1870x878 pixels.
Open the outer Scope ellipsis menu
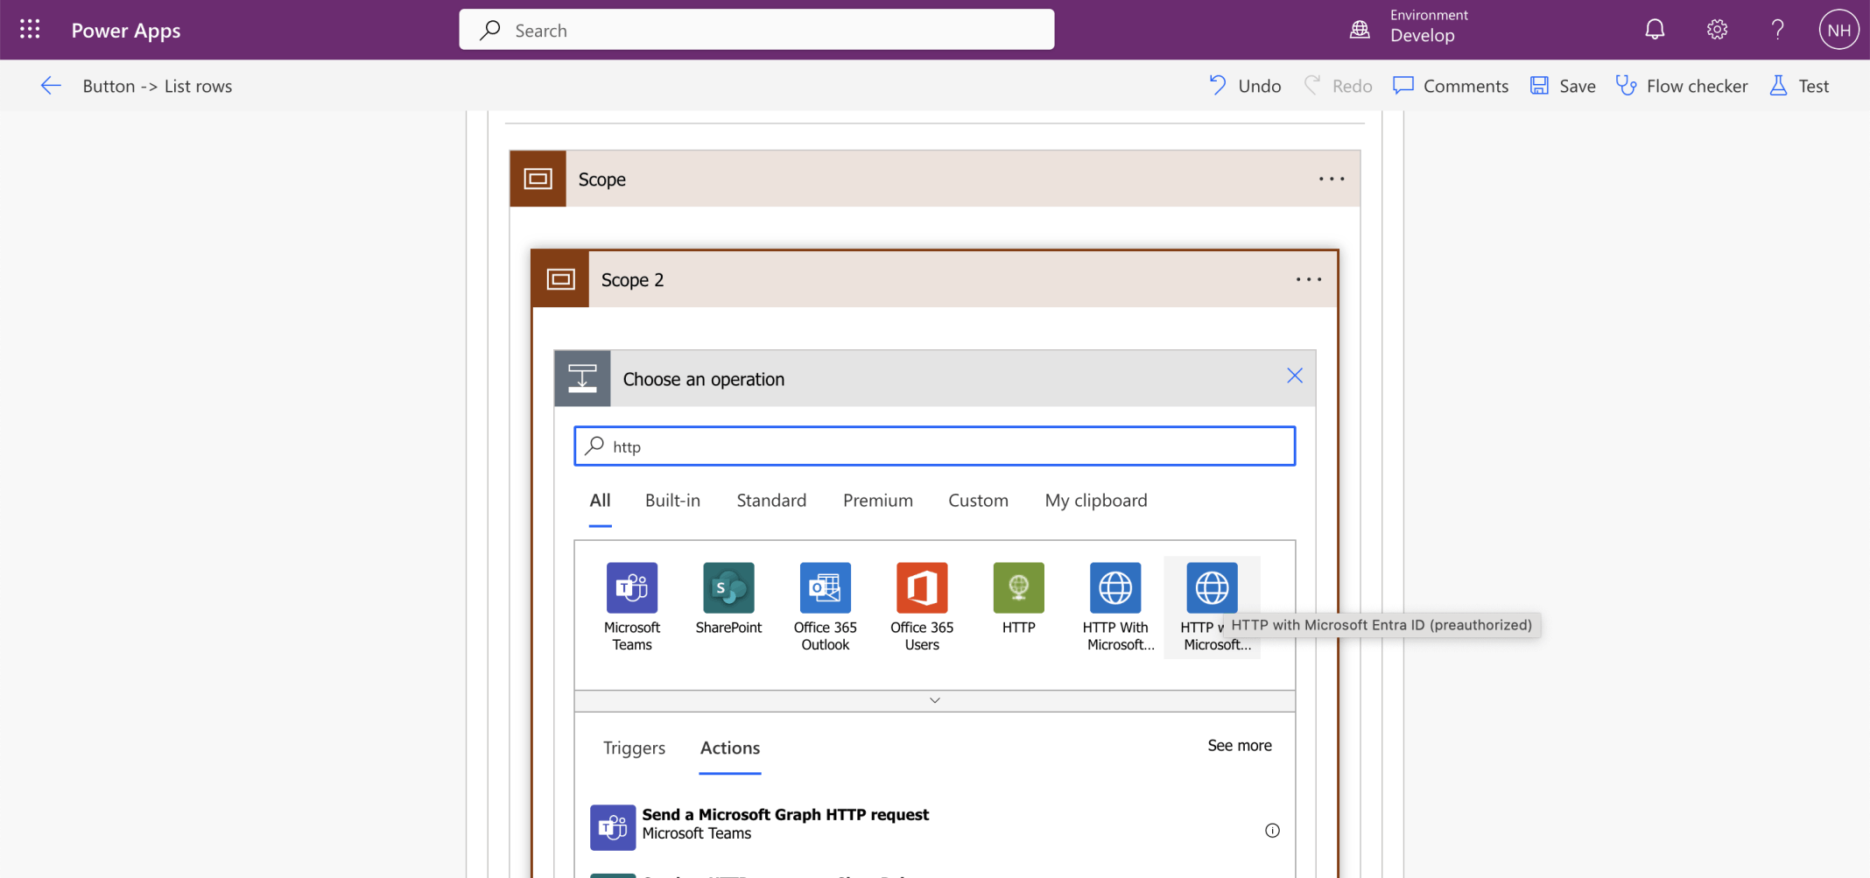pos(1331,179)
